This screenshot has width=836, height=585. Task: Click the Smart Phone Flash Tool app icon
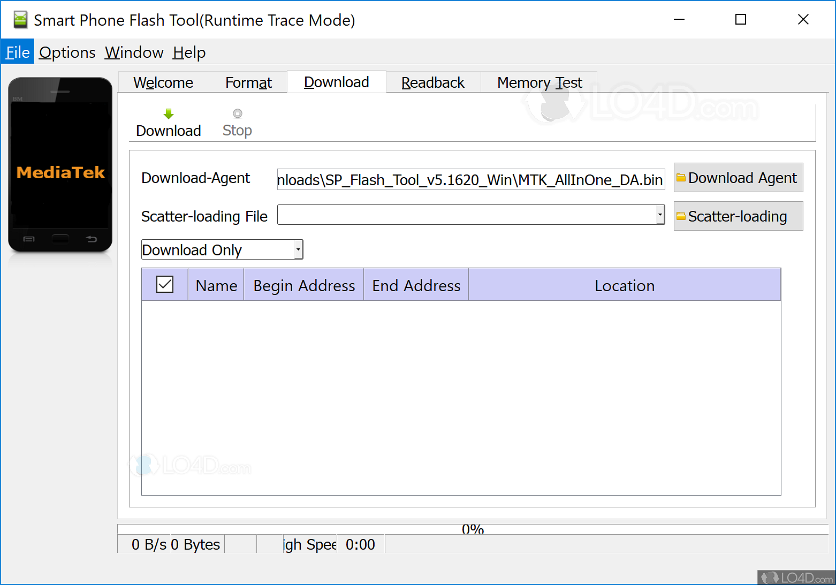(x=20, y=20)
